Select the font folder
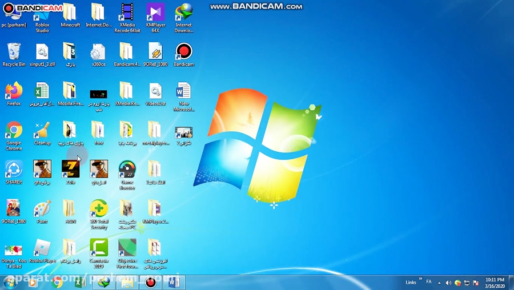Screen dimensions: 514x290 coord(99,133)
